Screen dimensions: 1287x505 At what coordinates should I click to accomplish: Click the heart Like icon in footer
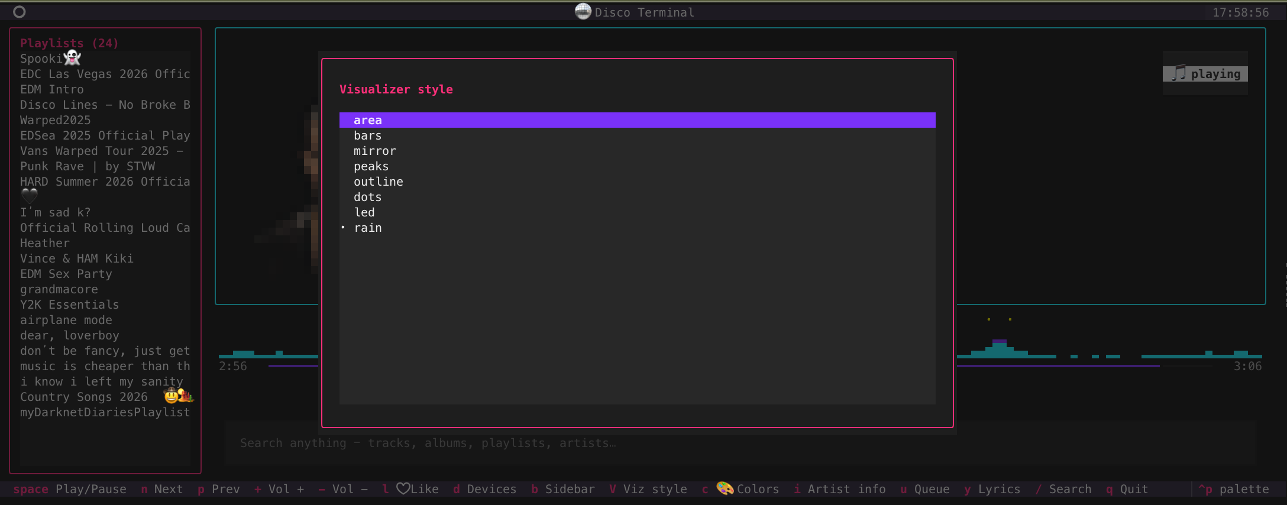(x=403, y=488)
